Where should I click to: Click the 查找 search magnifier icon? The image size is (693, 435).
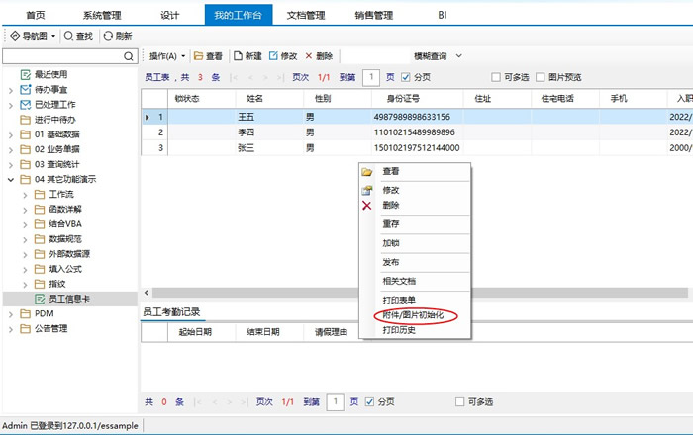(68, 36)
